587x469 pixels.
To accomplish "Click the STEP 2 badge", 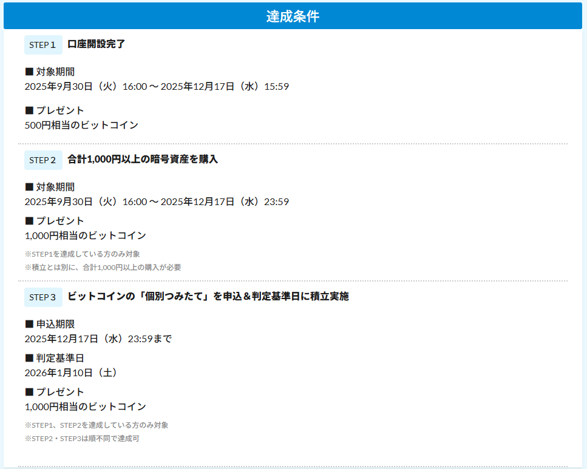I will coord(43,160).
